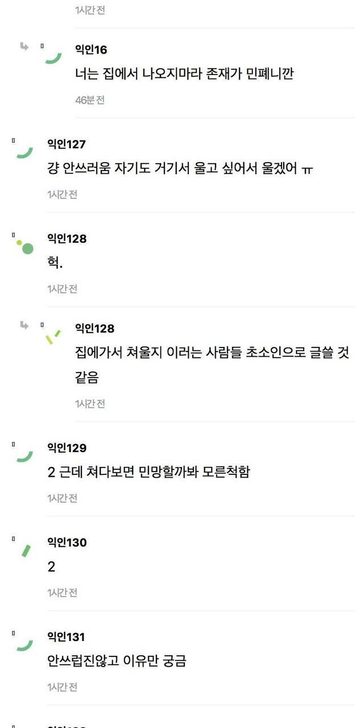This screenshot has height=728, width=364.
Task: Click the comment text '헉.'
Action: coord(55,263)
